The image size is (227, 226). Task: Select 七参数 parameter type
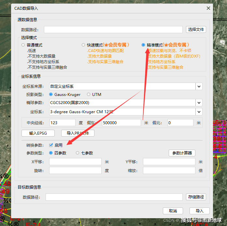(x=78, y=153)
